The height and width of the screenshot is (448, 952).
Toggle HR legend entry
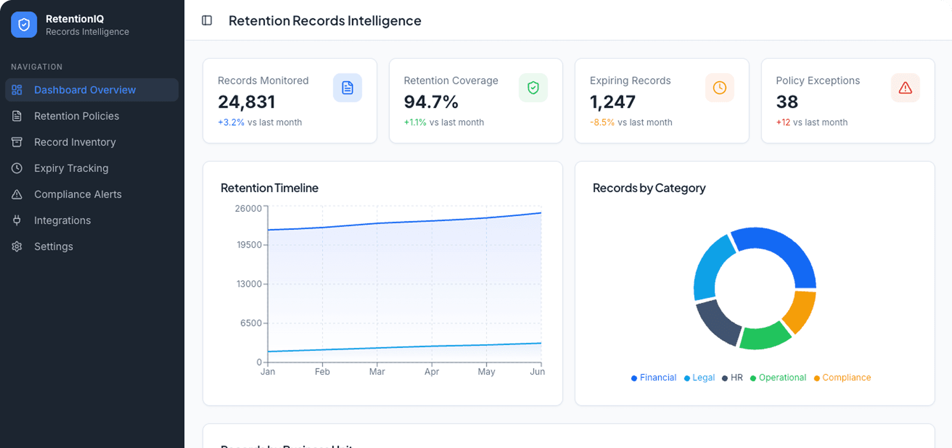[x=732, y=377]
